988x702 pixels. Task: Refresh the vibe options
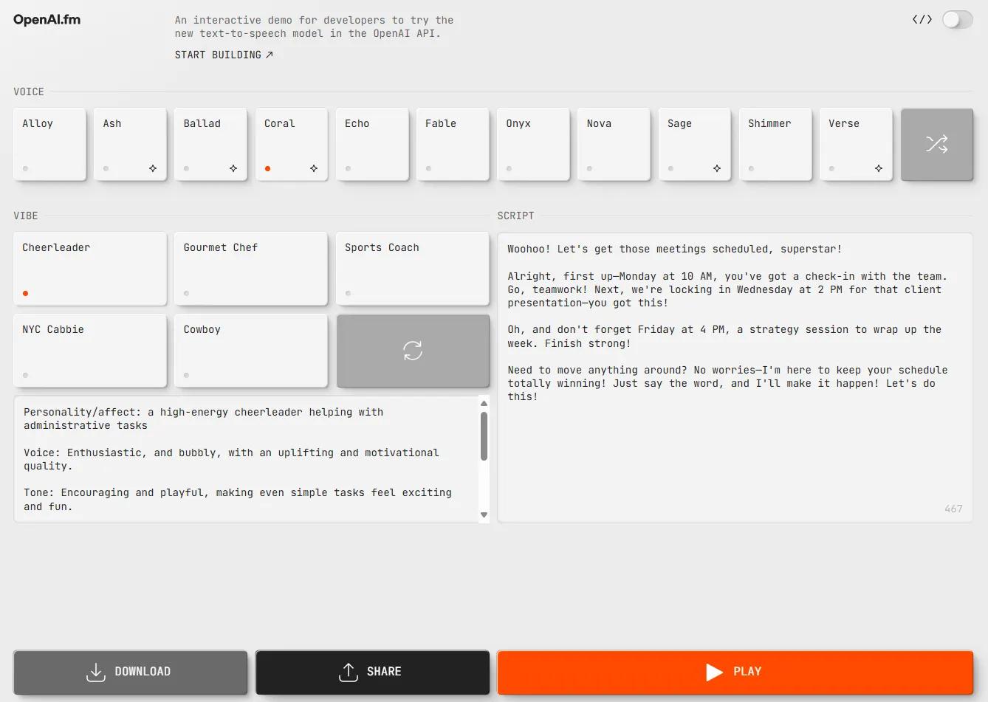pyautogui.click(x=413, y=351)
